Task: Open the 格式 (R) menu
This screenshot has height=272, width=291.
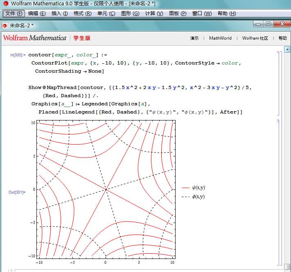Action: pyautogui.click(x=82, y=13)
